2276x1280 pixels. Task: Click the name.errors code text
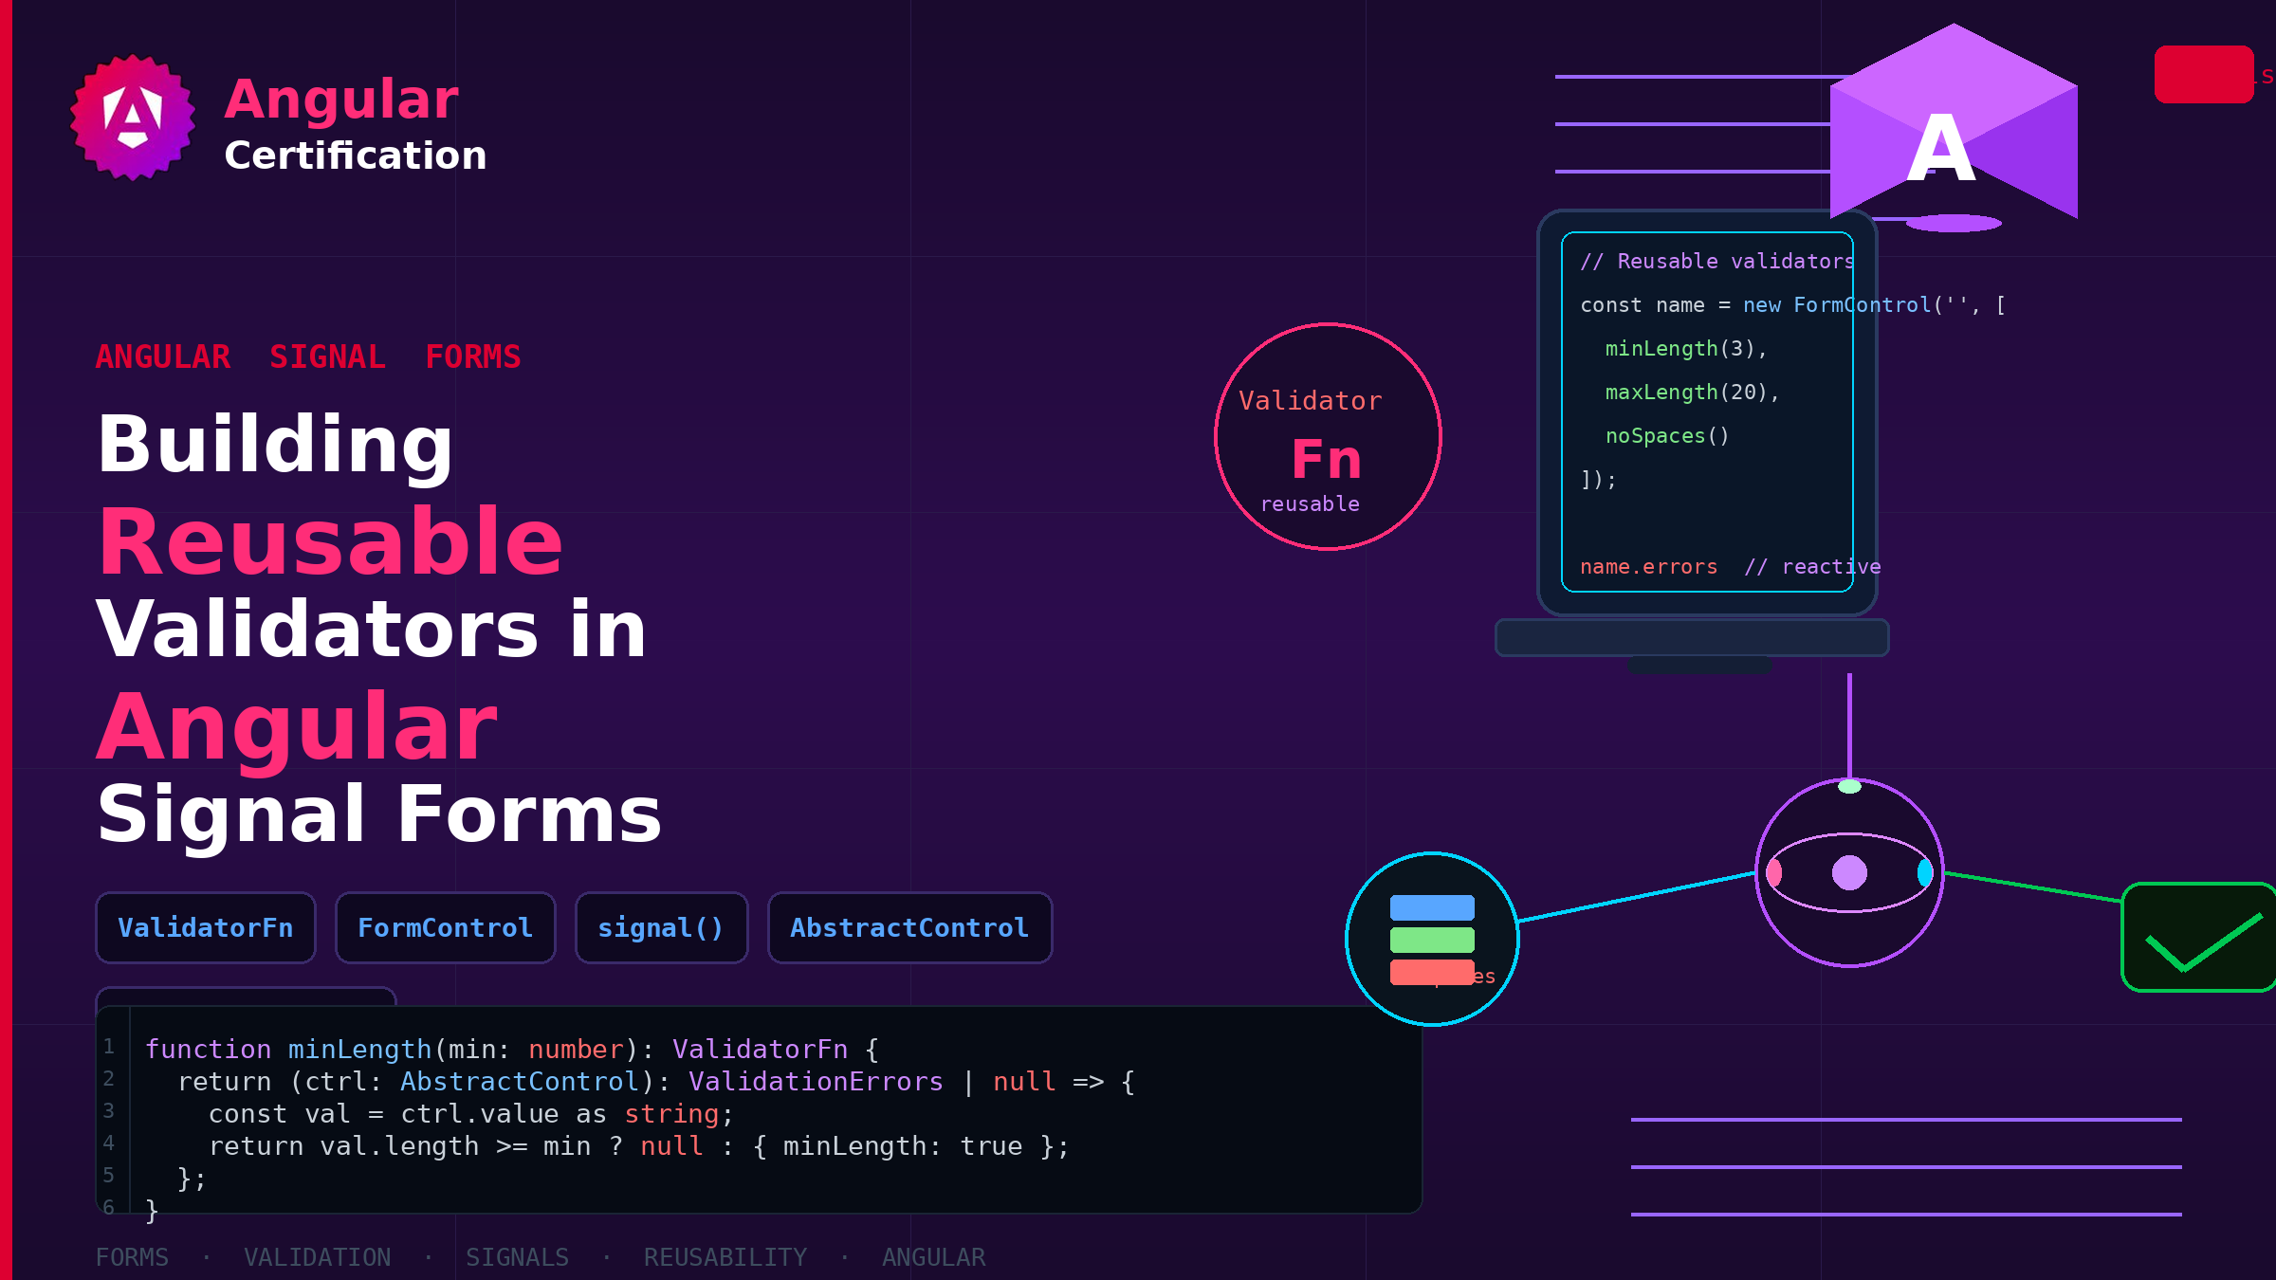(x=1649, y=567)
